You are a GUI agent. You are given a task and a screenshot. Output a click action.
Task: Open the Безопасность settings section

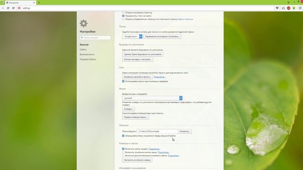[x=87, y=54]
